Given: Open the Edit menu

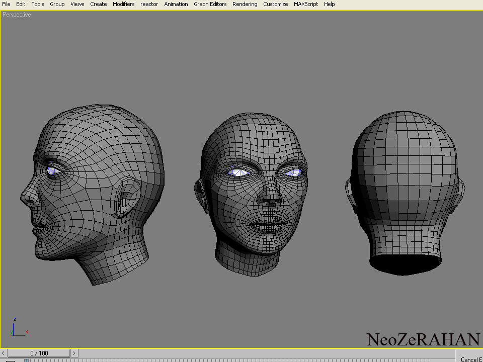Looking at the screenshot, I should (21, 4).
